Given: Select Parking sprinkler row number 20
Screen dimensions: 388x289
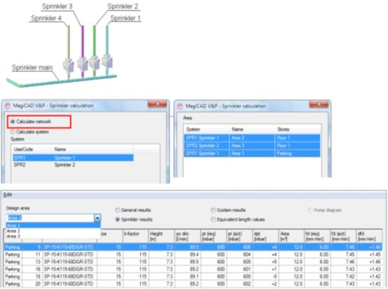Looking at the screenshot, I should [x=193, y=284].
